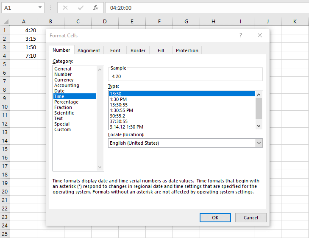The height and width of the screenshot is (238, 309).
Task: Choose the 30:55.2 time type
Action: point(182,116)
